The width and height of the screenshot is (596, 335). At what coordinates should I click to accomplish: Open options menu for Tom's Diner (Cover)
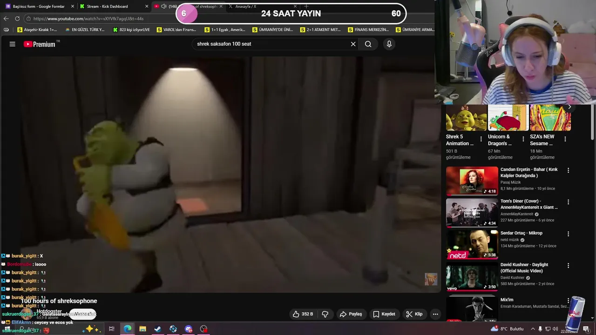coord(568,202)
